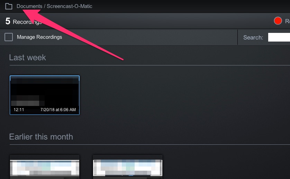This screenshot has width=290, height=179.
Task: Choose Screencast-O-Matic in the folder path
Action: [69, 6]
